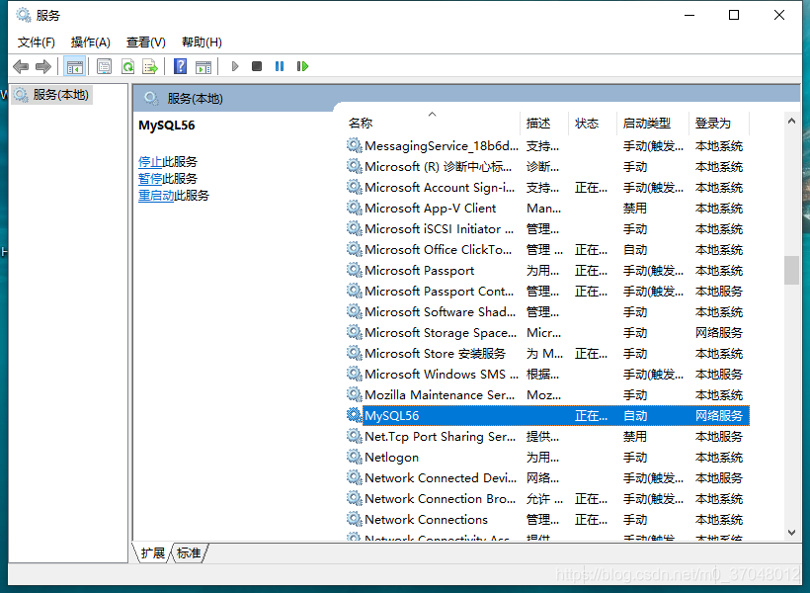This screenshot has height=593, width=810.
Task: Click gear icon beside Microsoft App-V Client
Action: coord(354,208)
